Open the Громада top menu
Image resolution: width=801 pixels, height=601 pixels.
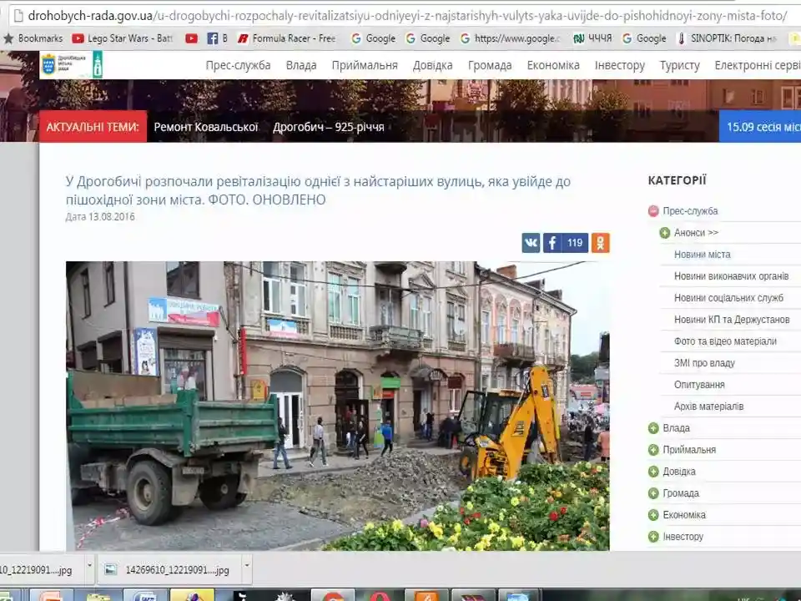click(x=490, y=65)
